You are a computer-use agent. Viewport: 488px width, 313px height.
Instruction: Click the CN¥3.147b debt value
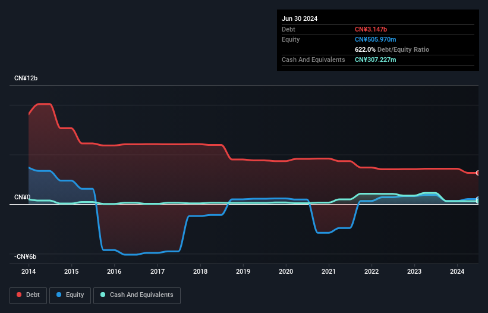371,29
